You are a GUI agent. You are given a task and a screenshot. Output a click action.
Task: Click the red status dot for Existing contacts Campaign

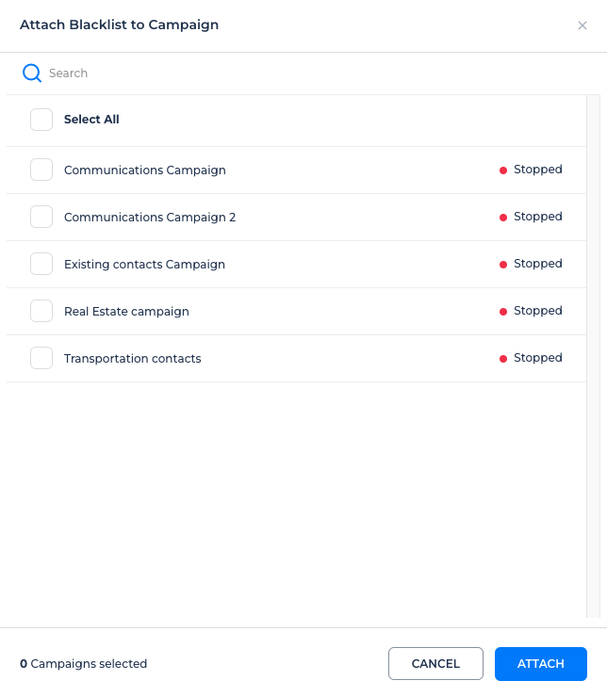point(503,265)
